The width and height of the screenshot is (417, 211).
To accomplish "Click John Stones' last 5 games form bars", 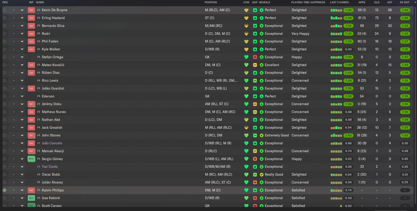I will [x=336, y=135].
